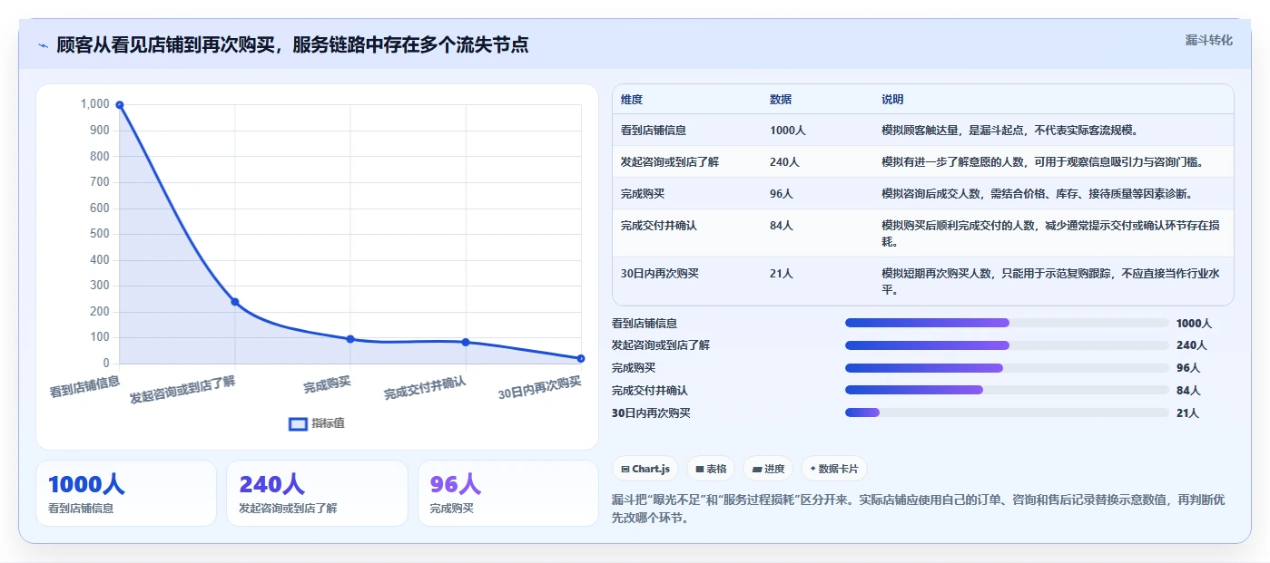Click the lightning icon beside the page title
Screen dimensions: 1270x563
point(43,45)
